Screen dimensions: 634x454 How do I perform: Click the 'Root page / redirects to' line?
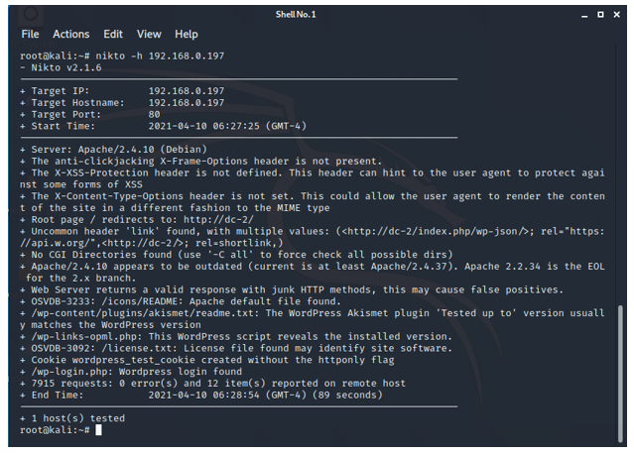tap(137, 220)
